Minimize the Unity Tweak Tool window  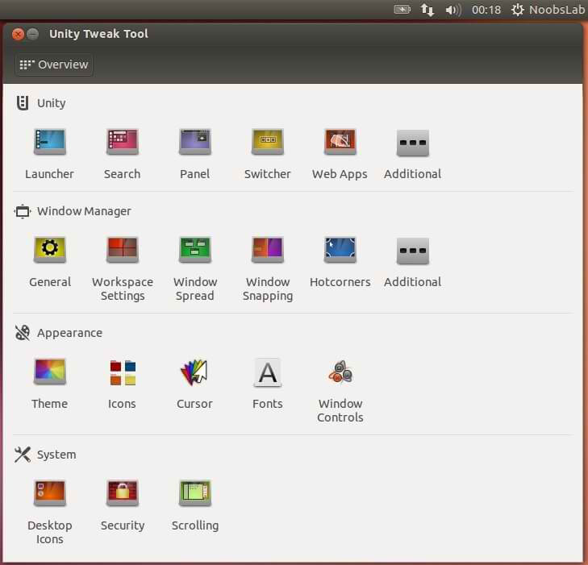(33, 35)
